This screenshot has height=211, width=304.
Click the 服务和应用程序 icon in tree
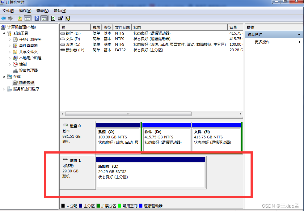tap(9, 89)
